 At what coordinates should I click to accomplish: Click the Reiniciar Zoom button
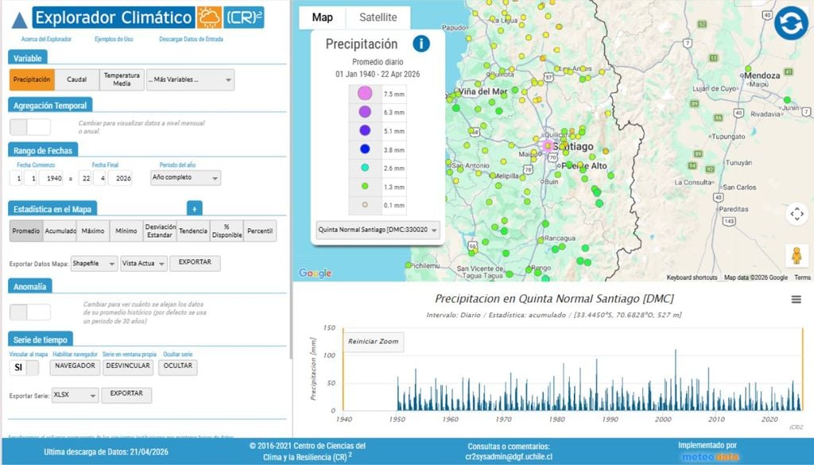tap(374, 342)
